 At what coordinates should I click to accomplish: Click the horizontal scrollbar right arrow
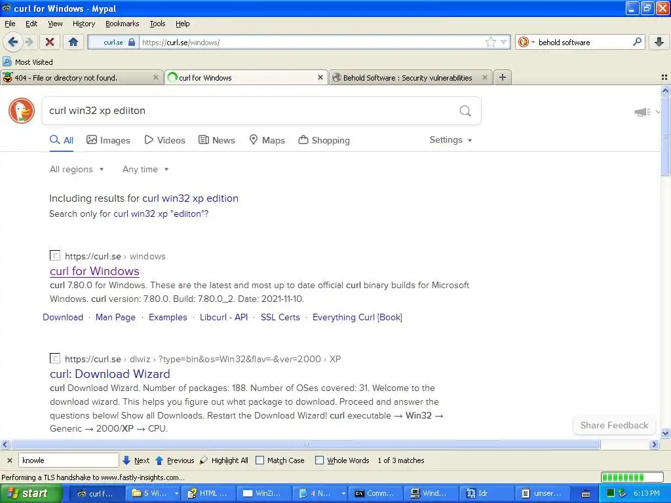coord(654,445)
